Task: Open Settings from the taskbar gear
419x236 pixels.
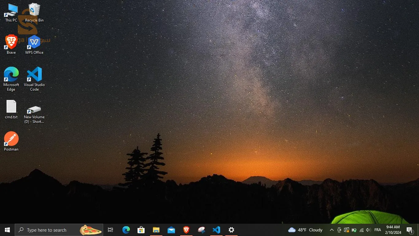Action: point(231,230)
